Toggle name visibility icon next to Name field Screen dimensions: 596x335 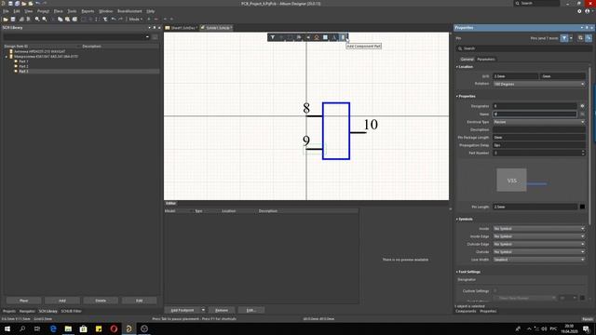pyautogui.click(x=582, y=114)
